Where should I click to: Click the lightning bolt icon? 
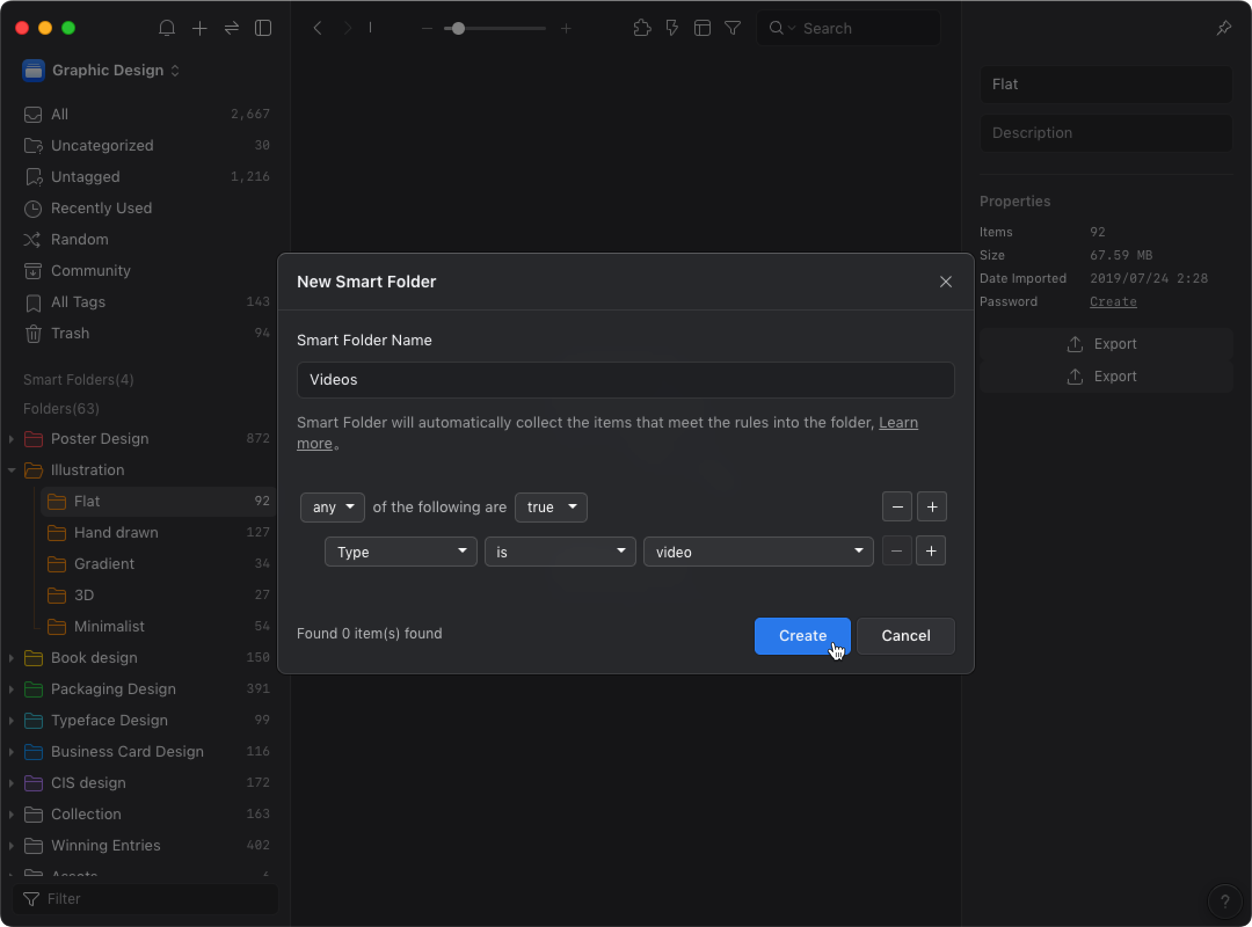[671, 27]
